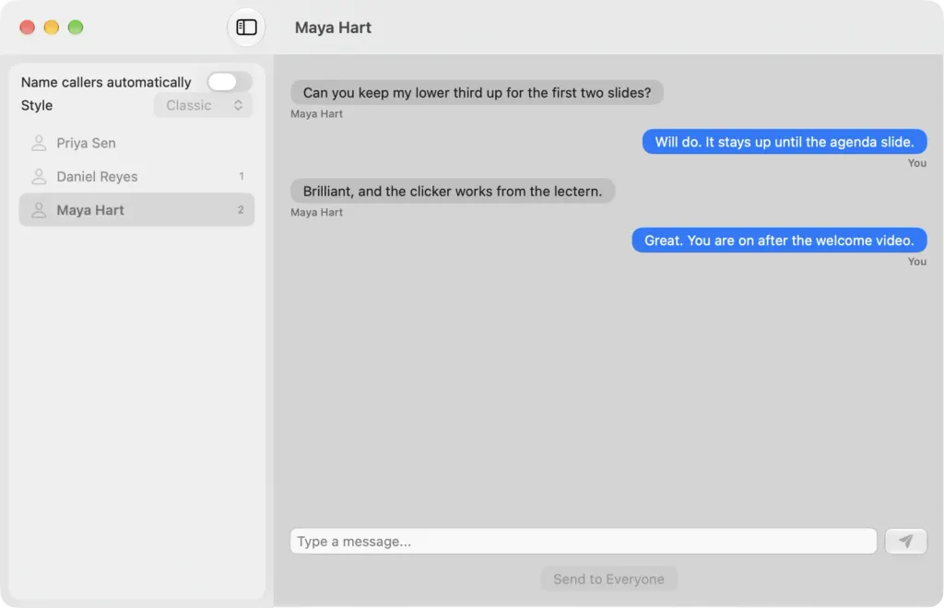Click the reply 'Will do. It stays up until the agenda slide.'
Viewport: 944px width, 608px height.
785,142
